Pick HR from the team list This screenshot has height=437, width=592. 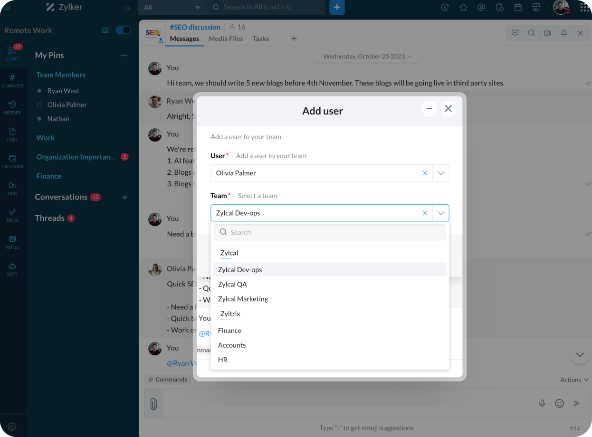(330, 360)
